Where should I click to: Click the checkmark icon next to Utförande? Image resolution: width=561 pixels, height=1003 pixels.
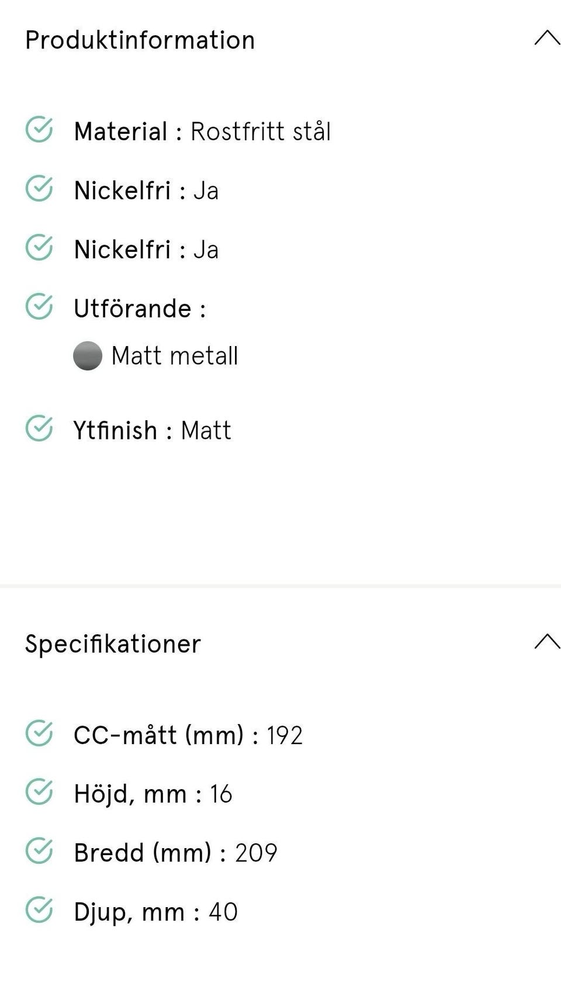[x=39, y=307]
